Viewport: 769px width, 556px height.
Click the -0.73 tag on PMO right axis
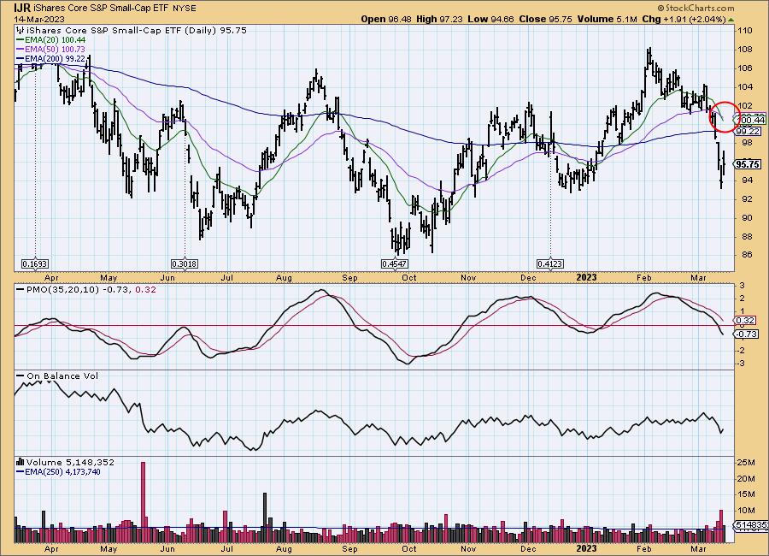745,334
